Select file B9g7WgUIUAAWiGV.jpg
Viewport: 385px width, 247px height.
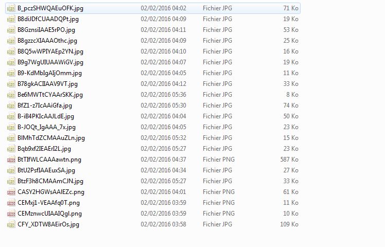click(50, 62)
